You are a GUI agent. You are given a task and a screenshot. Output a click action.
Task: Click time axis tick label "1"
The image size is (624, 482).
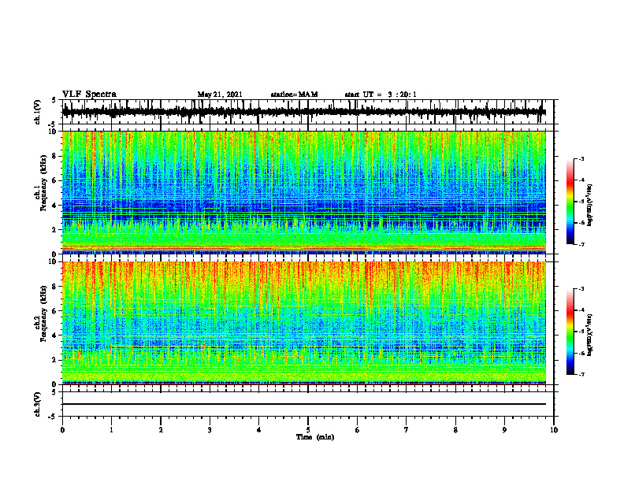coord(111,430)
